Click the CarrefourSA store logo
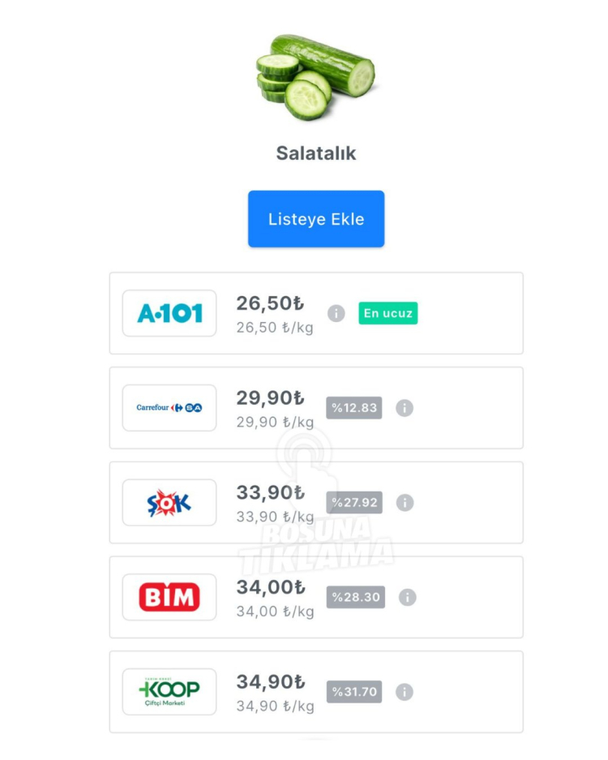 coord(169,408)
